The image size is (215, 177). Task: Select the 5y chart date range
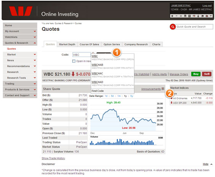click(x=132, y=96)
